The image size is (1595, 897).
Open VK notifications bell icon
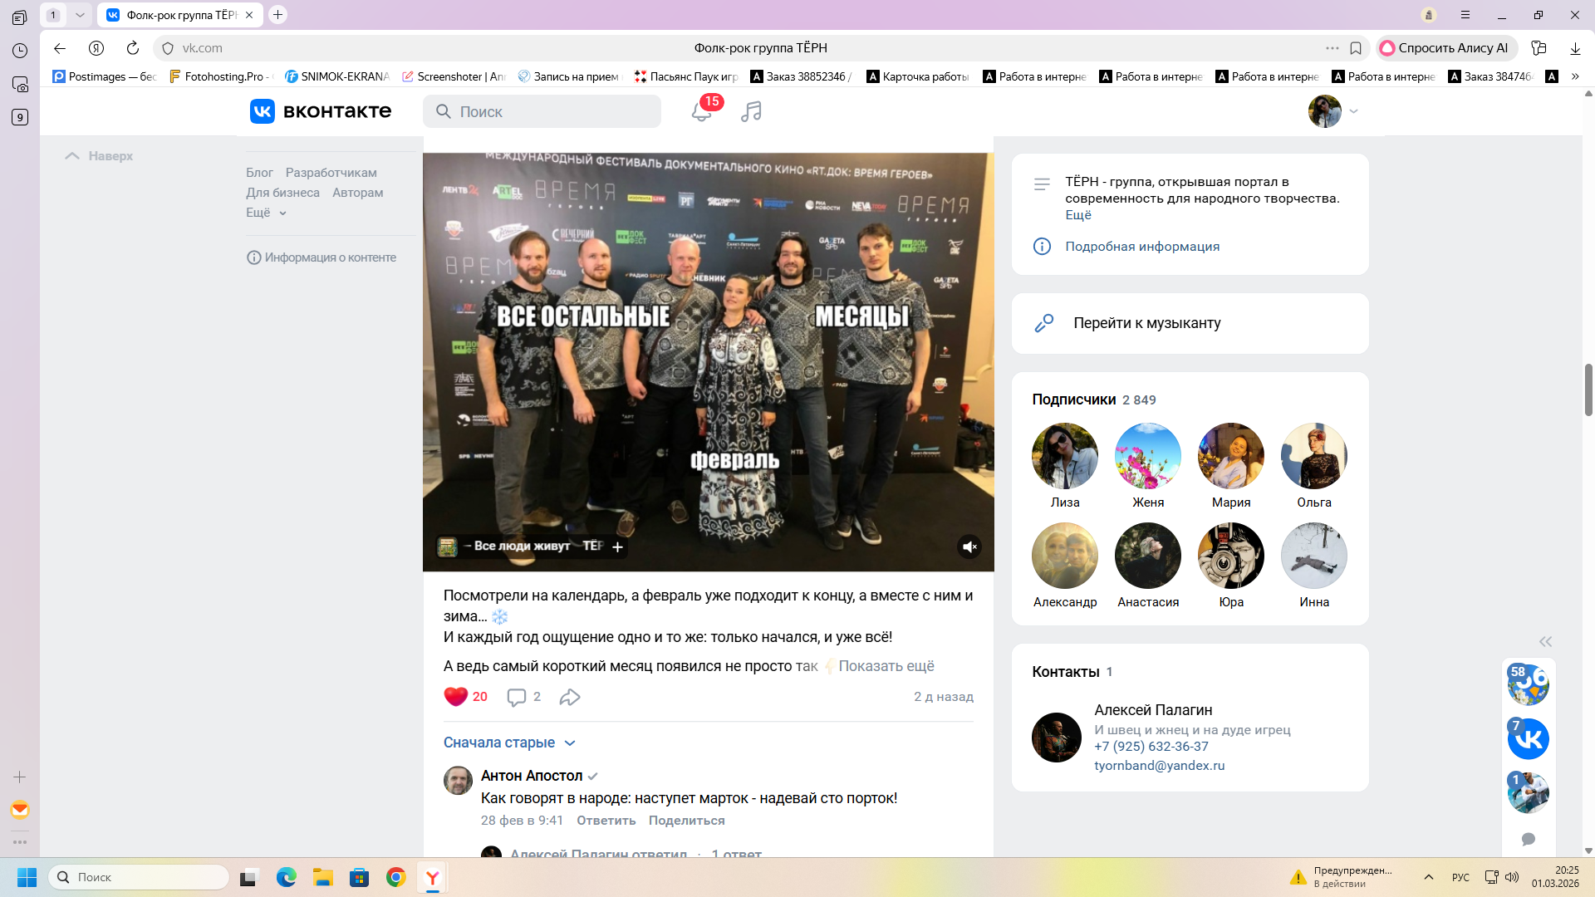pos(701,111)
